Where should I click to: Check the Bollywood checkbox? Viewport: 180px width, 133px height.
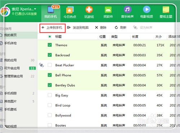pyautogui.click(x=50, y=115)
